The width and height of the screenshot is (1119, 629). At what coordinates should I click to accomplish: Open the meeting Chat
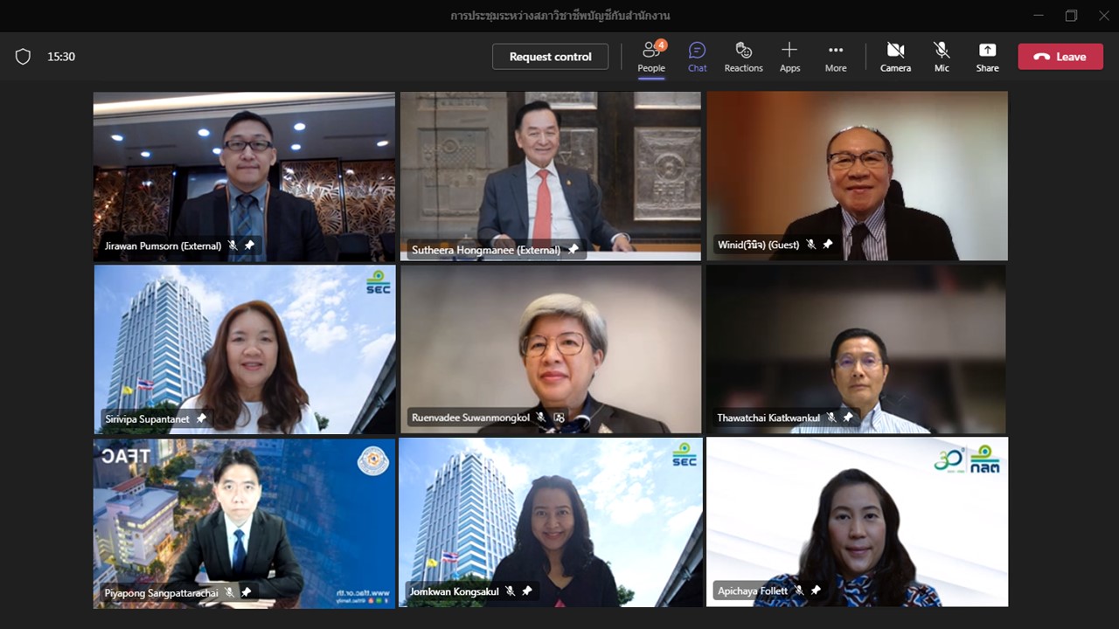tap(697, 57)
